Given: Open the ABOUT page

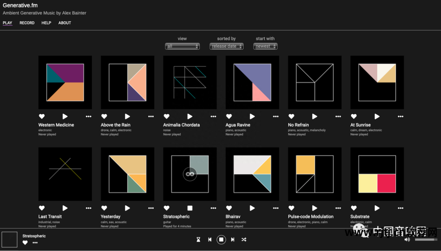Looking at the screenshot, I should click(x=65, y=23).
